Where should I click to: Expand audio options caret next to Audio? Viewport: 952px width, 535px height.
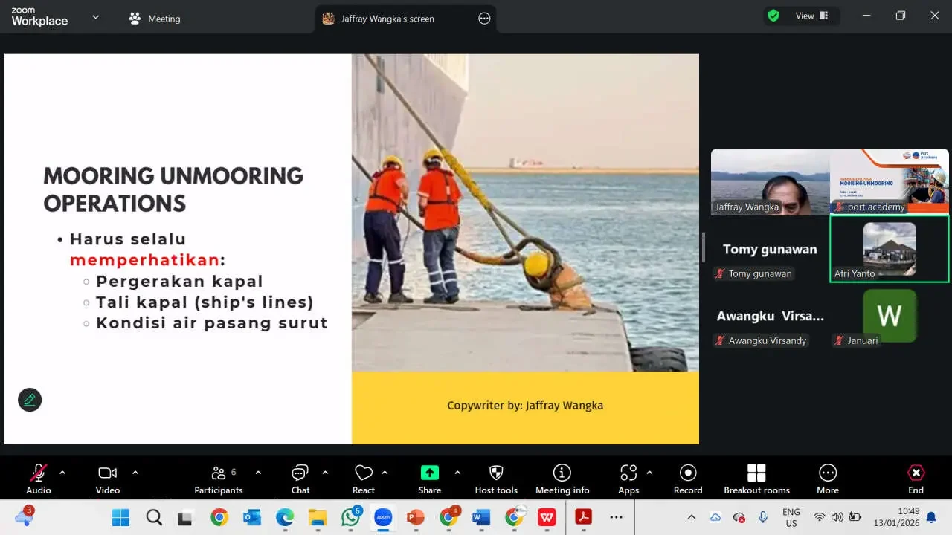[62, 472]
